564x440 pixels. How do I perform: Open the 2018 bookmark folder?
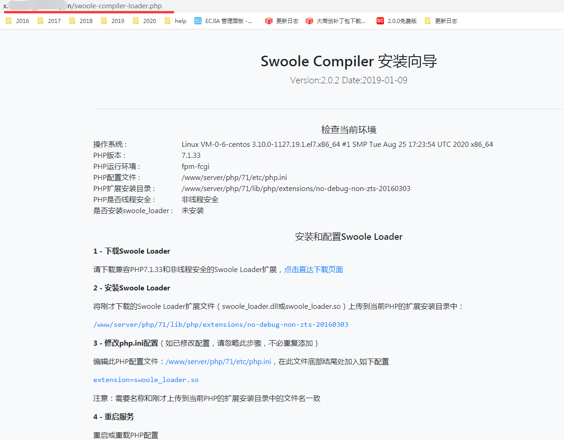pos(81,21)
